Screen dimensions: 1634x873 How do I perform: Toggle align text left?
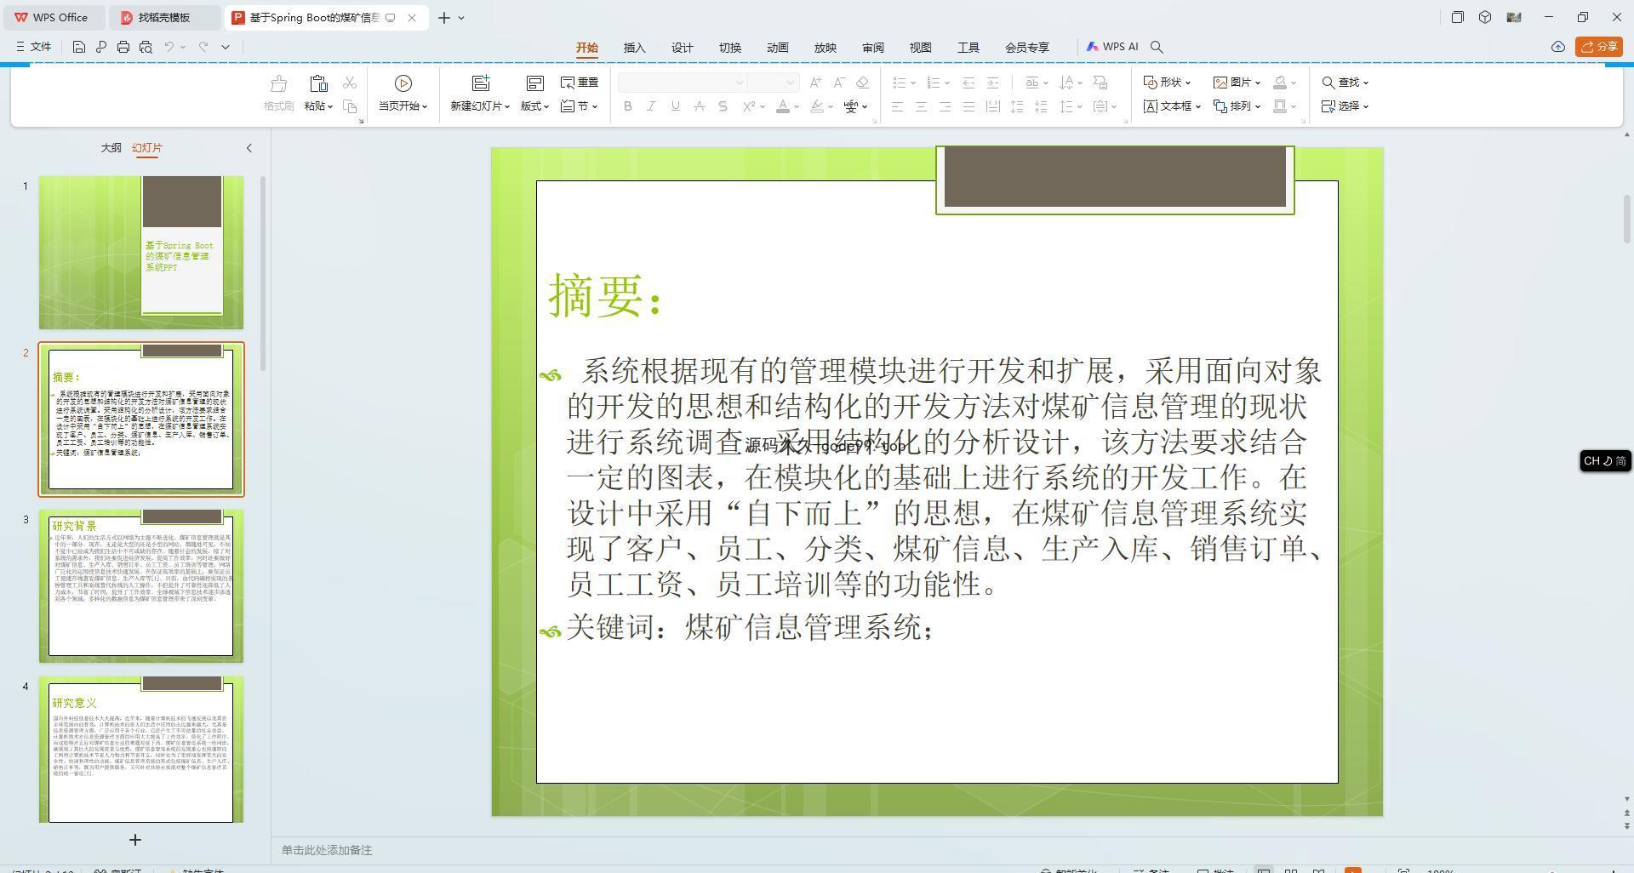point(898,106)
